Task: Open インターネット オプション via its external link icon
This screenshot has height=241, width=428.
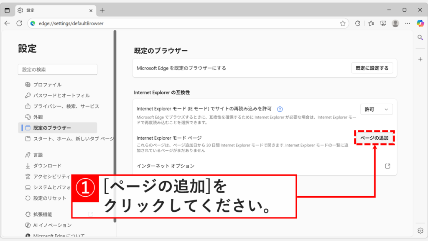Action: tap(387, 166)
